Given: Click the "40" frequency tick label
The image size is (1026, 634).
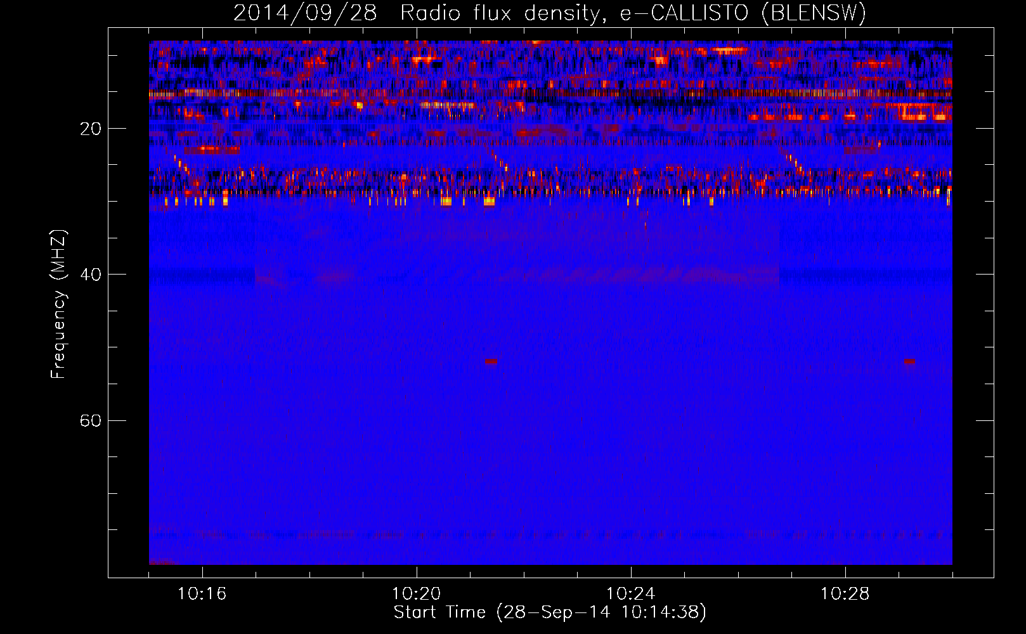Looking at the screenshot, I should pos(91,275).
